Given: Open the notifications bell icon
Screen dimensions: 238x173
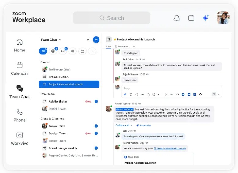Looking at the screenshot, I should point(177,18).
